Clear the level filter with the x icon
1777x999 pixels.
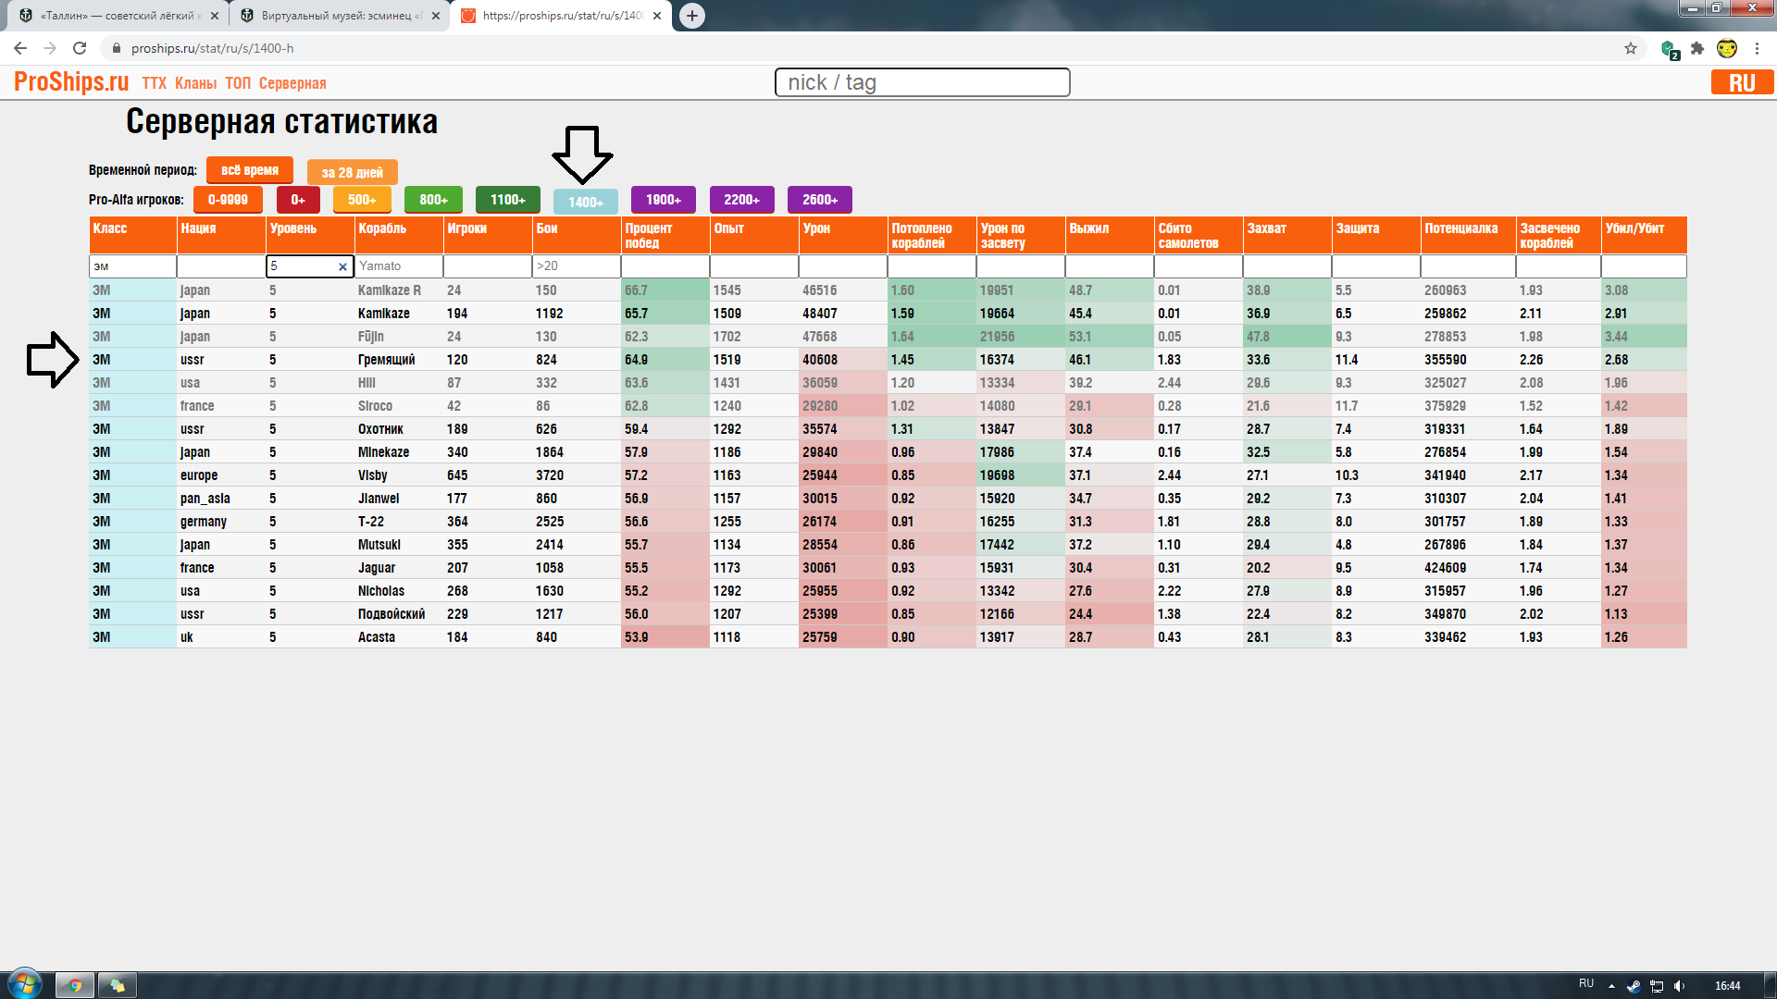click(342, 266)
